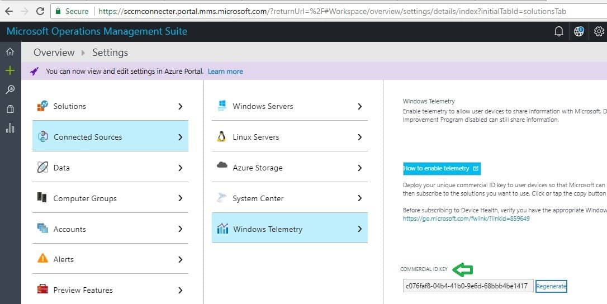Expand Data chevron arrow
This screenshot has width=607, height=304.
(x=180, y=168)
